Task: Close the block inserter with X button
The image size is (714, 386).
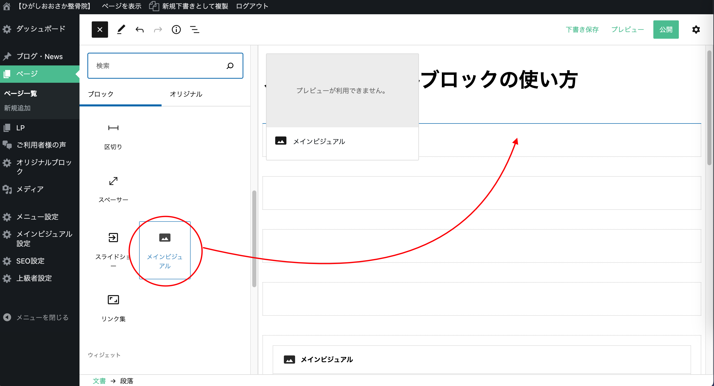Action: click(x=100, y=29)
